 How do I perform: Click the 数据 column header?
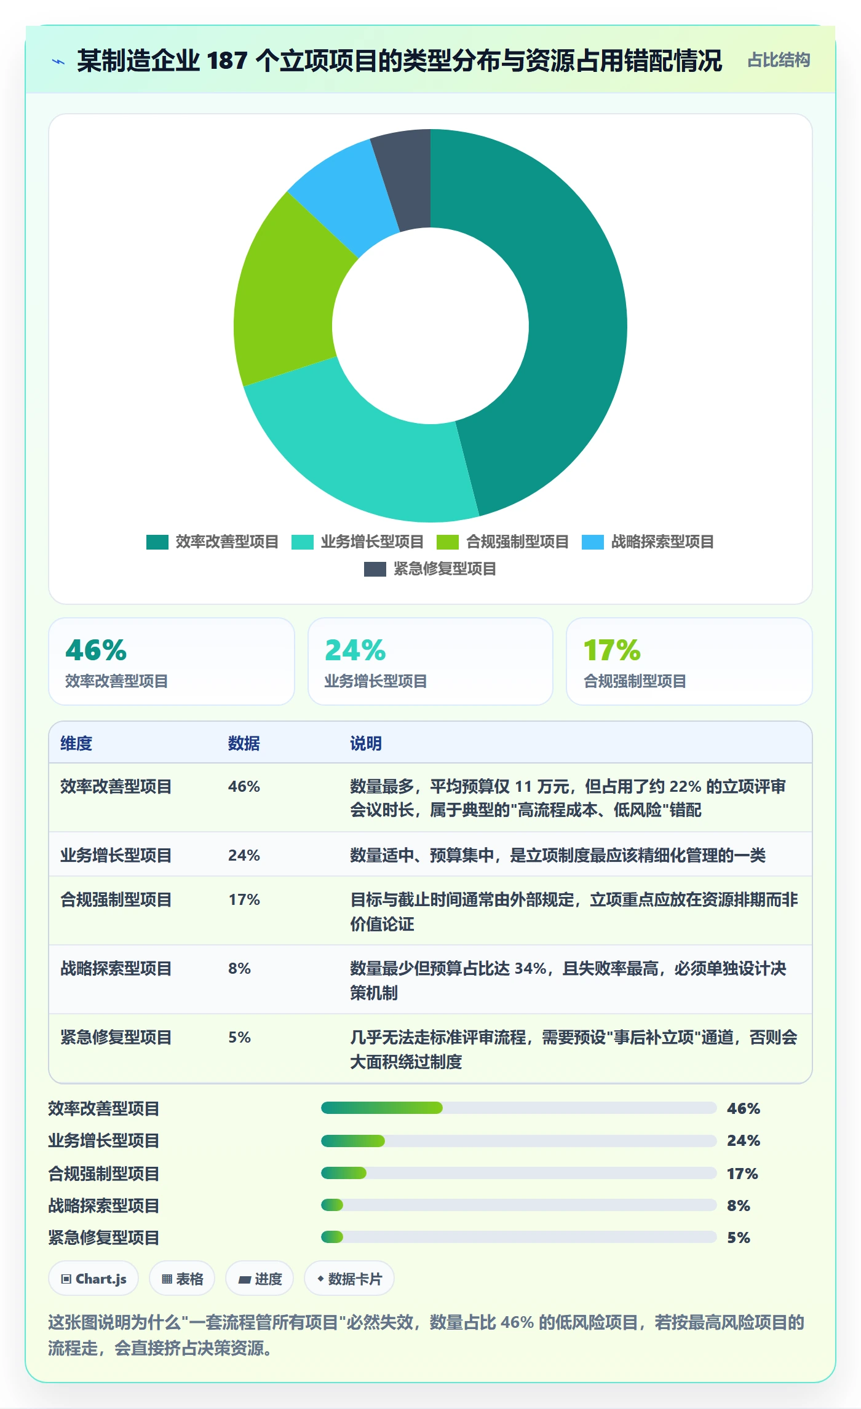click(244, 743)
